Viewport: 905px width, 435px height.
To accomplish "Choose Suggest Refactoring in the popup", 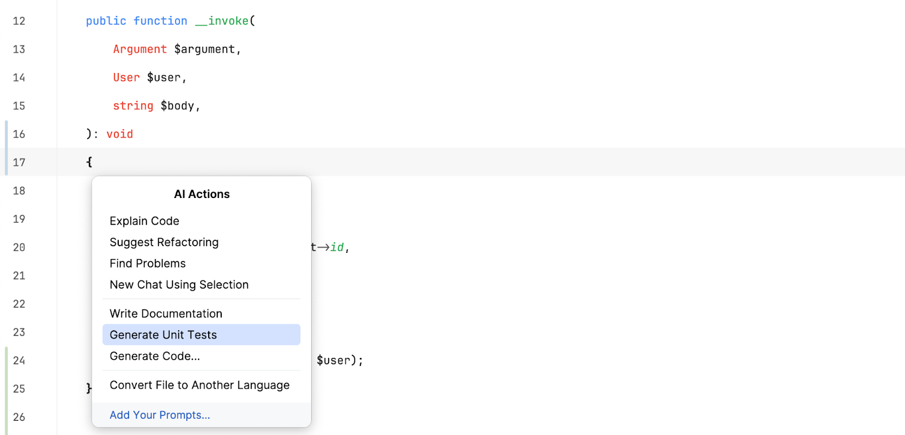I will [164, 242].
